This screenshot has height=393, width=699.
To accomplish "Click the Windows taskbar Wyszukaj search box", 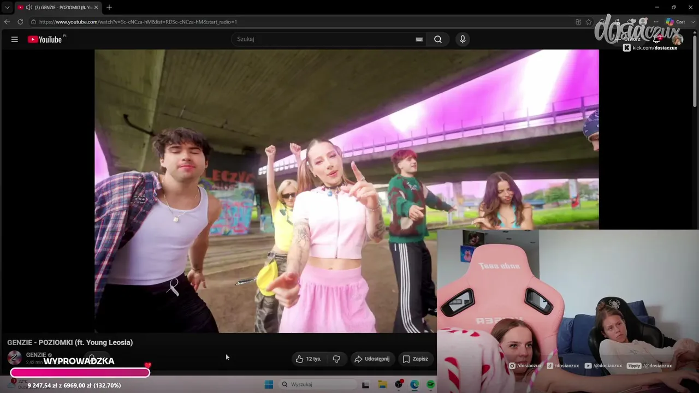I will [x=317, y=385].
